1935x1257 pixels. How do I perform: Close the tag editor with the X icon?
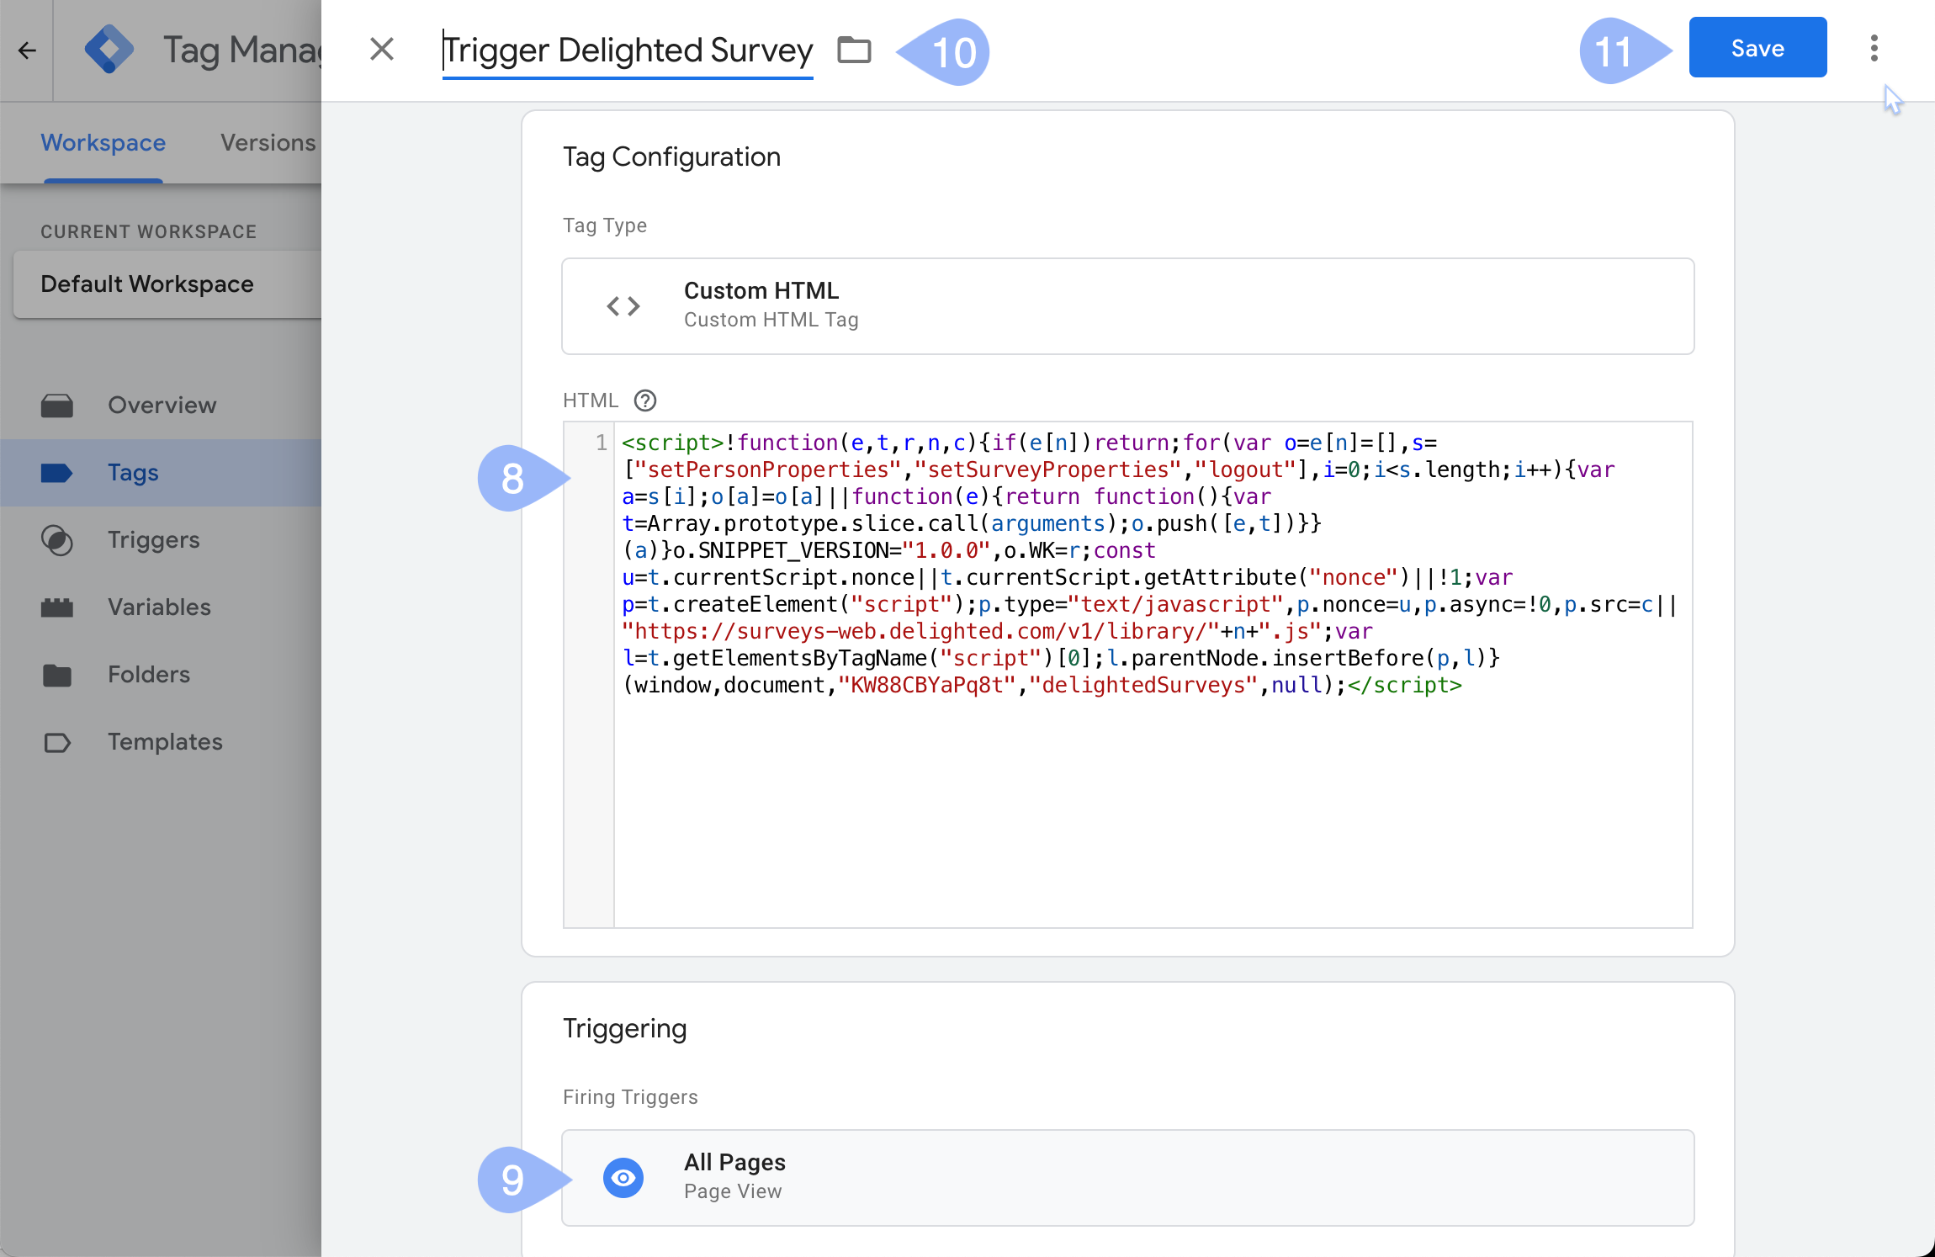pos(382,49)
